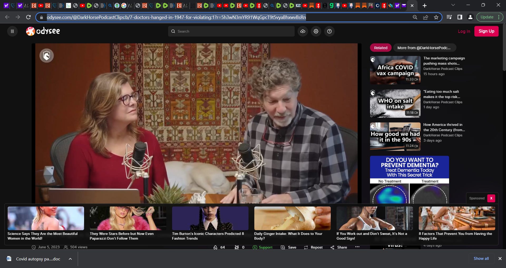The width and height of the screenshot is (506, 268).
Task: Open 'Eating too much salt' video title
Action: [x=442, y=94]
